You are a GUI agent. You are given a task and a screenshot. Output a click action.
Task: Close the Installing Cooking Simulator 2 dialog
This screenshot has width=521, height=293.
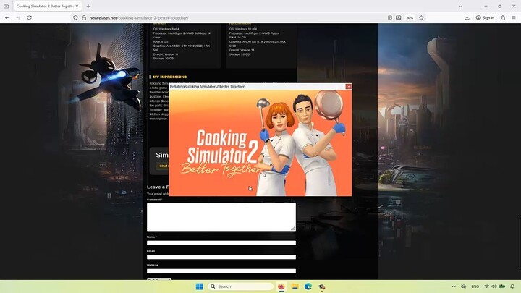348,86
